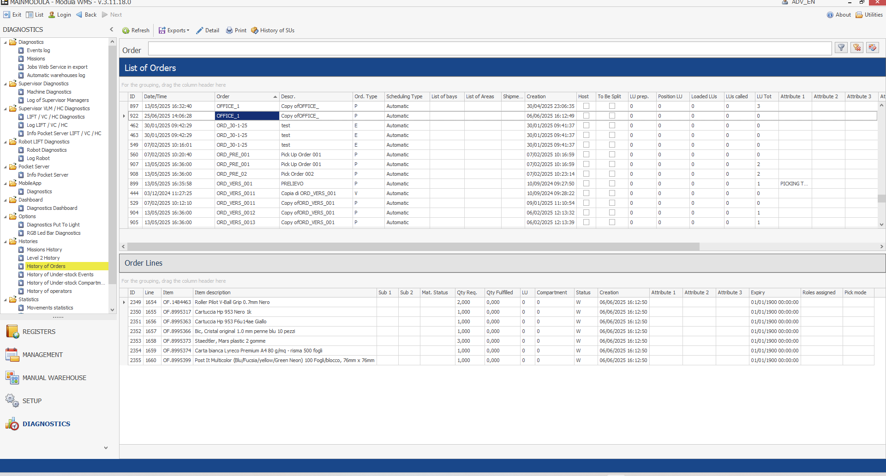Toggle Host checkbox for order 560
Screen dimensions: 886x476
pos(586,155)
